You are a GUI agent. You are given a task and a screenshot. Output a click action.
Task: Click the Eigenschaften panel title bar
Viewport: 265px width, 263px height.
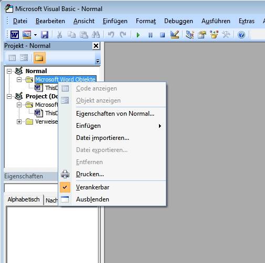tap(31, 176)
